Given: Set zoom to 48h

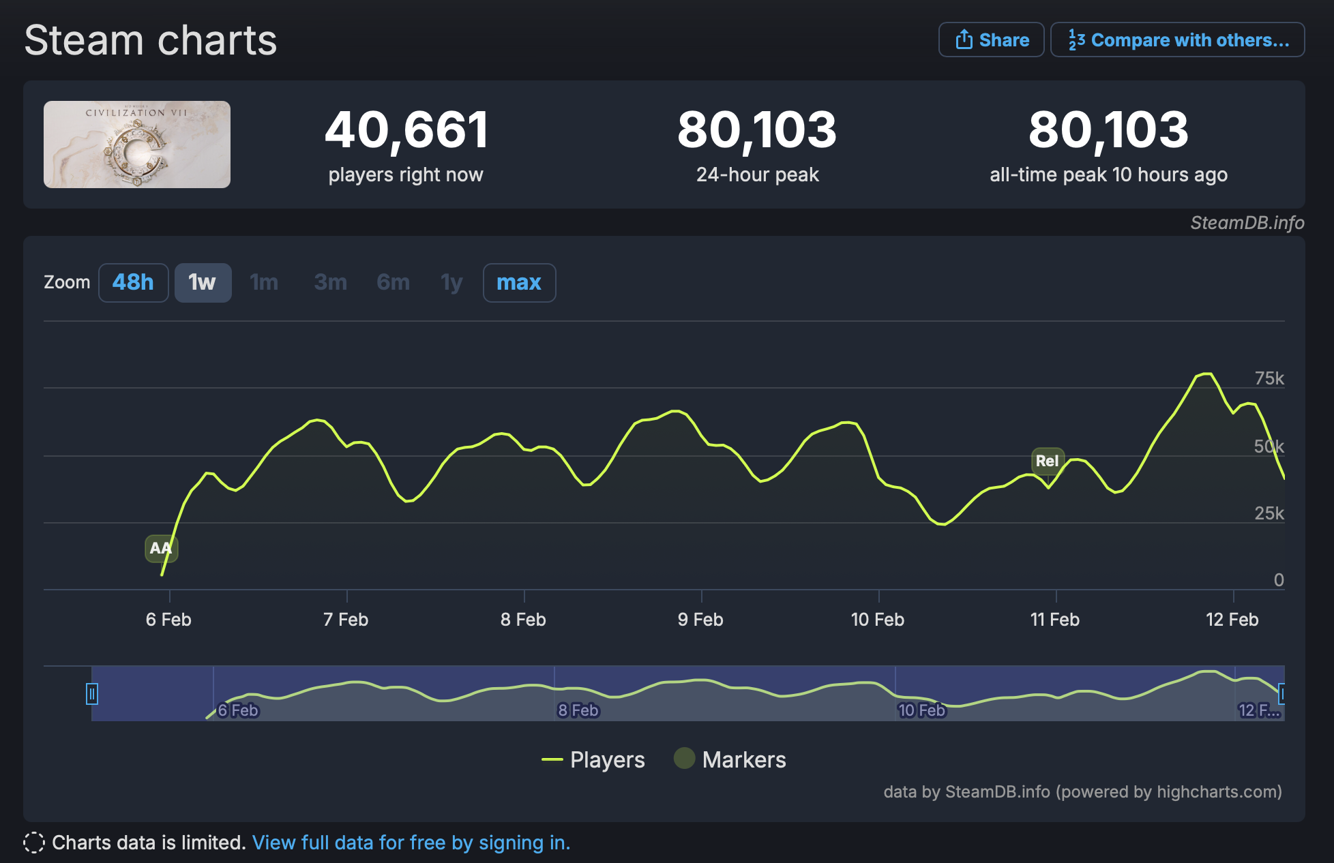Looking at the screenshot, I should [134, 282].
